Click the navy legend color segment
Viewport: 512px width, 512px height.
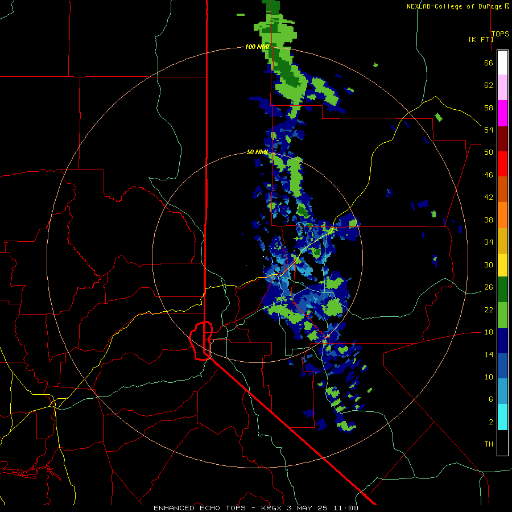point(502,341)
